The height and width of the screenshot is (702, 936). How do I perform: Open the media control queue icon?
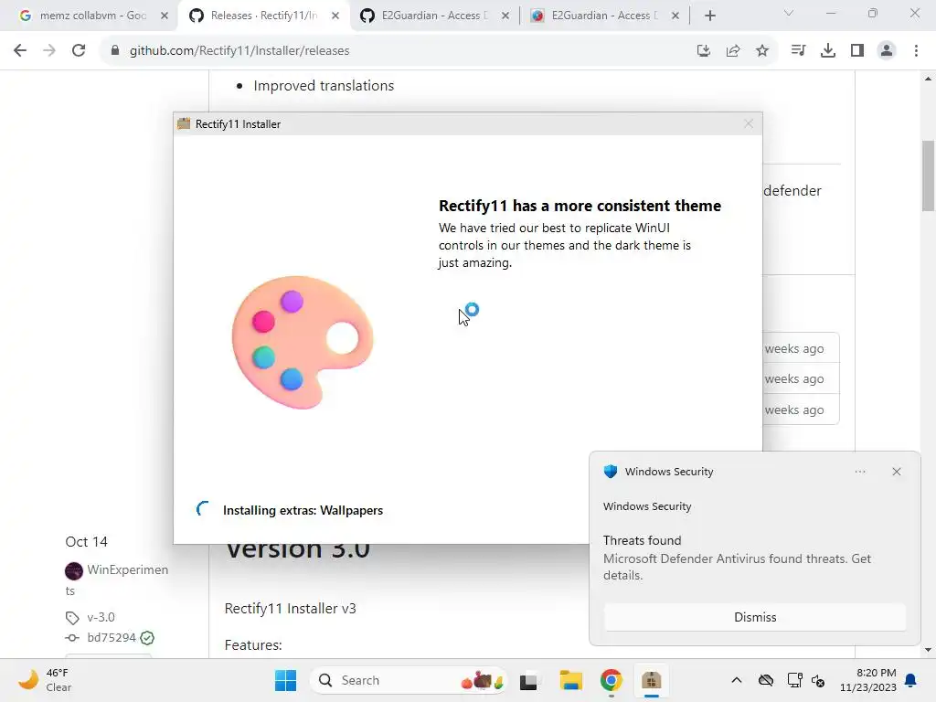(x=798, y=51)
